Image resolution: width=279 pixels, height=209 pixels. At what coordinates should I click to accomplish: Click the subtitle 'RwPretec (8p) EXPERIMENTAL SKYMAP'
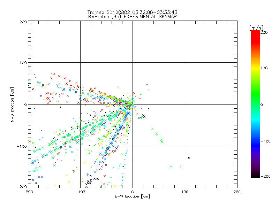[133, 17]
